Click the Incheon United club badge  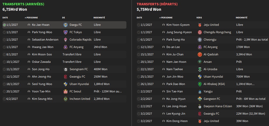point(65,99)
